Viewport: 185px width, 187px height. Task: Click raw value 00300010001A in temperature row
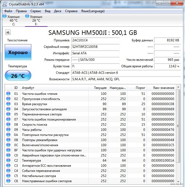click(163, 161)
